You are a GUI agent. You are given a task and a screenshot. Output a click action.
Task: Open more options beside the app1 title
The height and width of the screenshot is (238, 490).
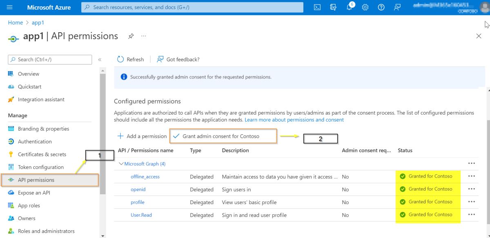tap(144, 36)
